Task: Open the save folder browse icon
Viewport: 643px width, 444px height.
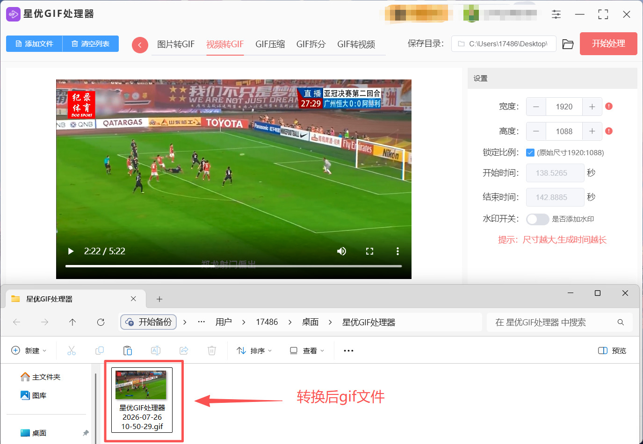Action: coord(568,44)
